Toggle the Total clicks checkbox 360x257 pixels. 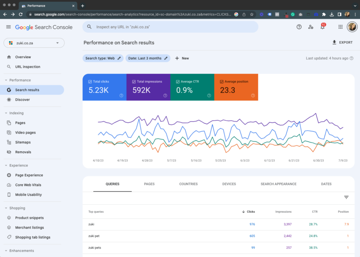90,81
